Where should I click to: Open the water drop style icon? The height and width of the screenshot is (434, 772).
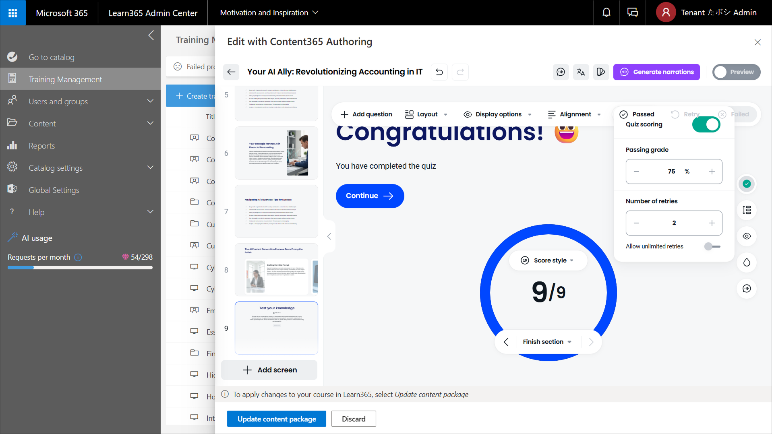[747, 262]
